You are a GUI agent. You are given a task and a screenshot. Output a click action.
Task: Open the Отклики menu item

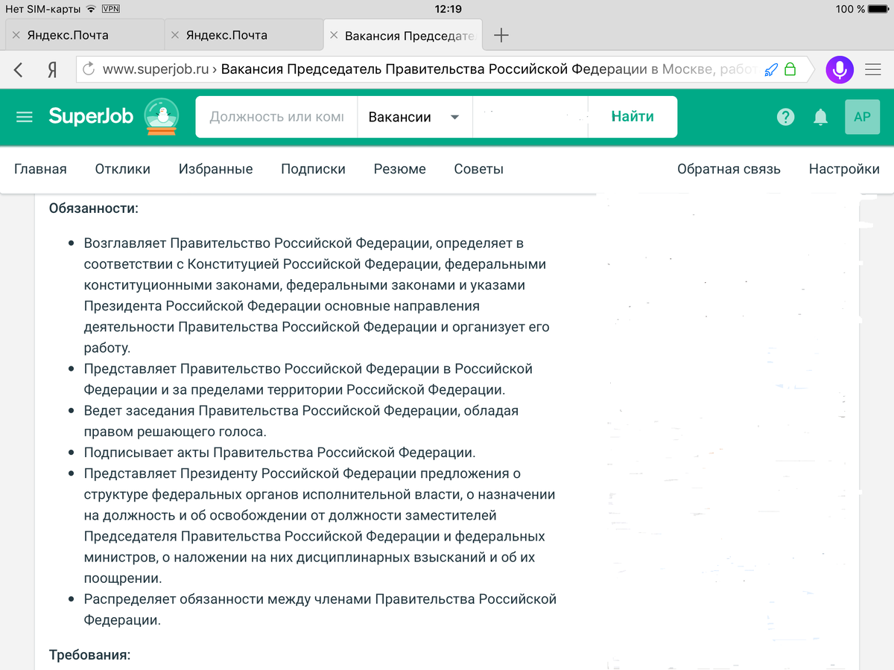coord(123,169)
